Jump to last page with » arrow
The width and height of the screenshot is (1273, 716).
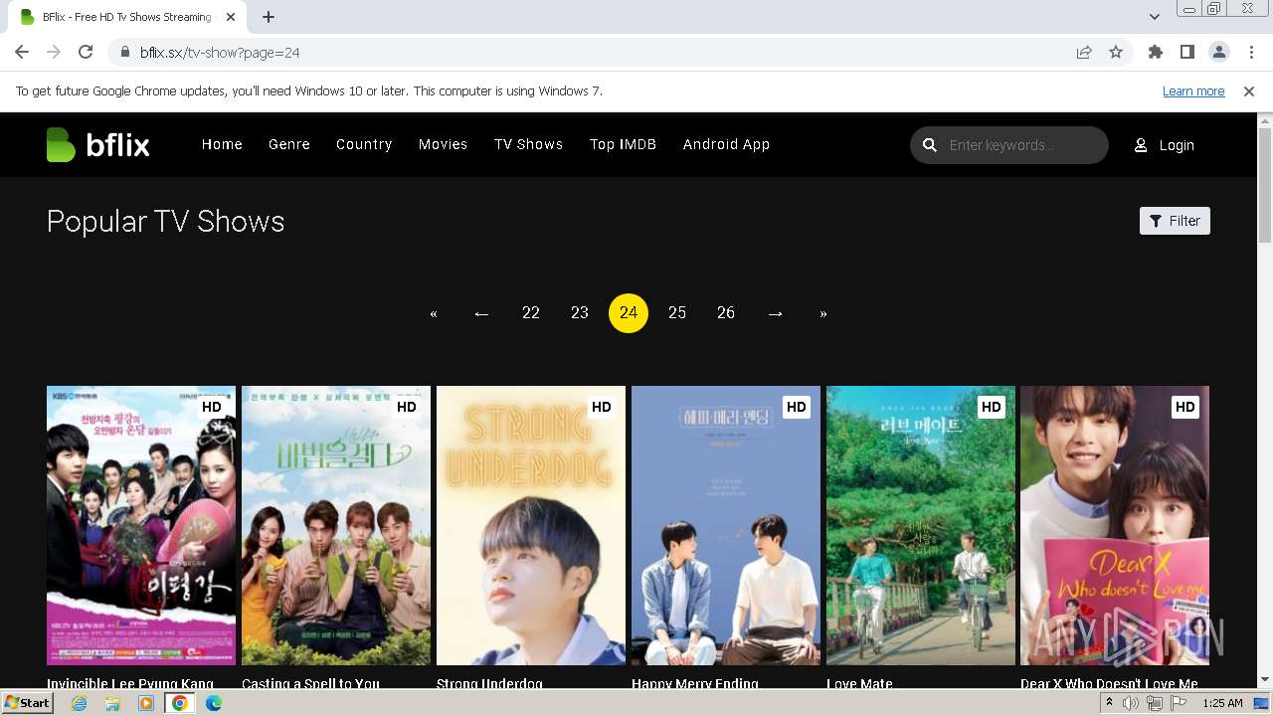click(823, 313)
